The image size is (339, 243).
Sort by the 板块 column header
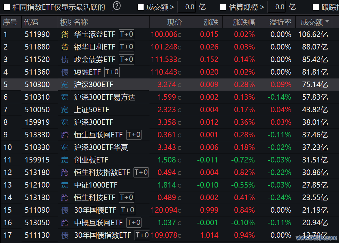coord(65,22)
